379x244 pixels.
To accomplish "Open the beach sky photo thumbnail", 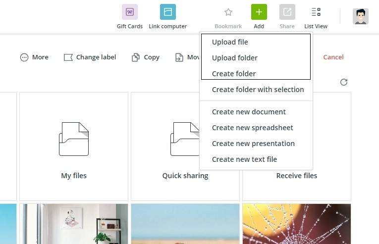I will pos(185,224).
